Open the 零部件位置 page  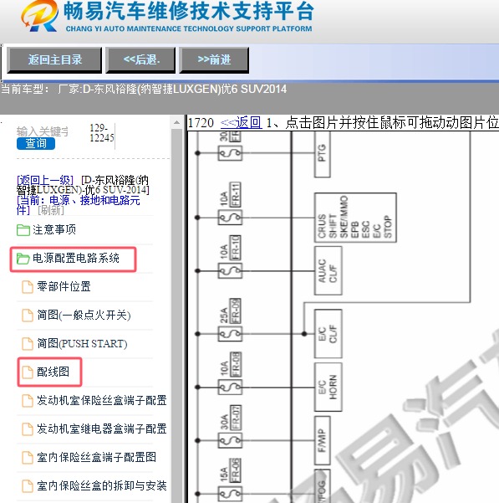click(x=64, y=286)
